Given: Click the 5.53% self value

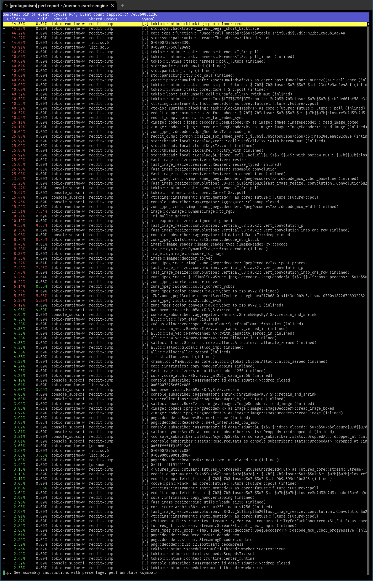Looking at the screenshot, I should click(x=41, y=296).
